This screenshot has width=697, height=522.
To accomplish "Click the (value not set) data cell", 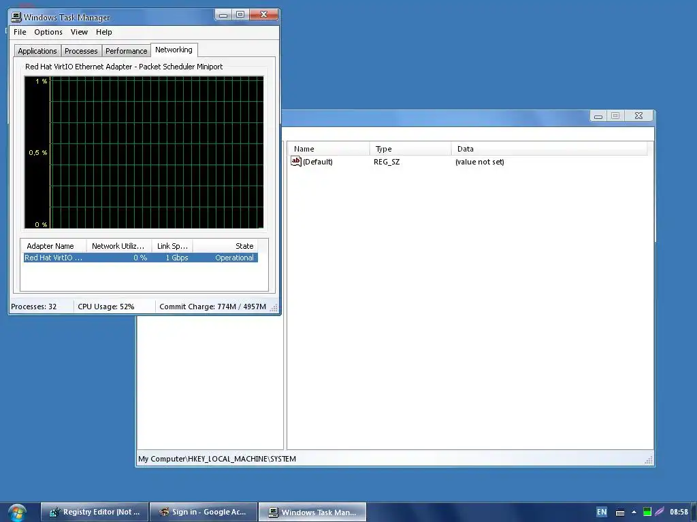I will click(480, 162).
